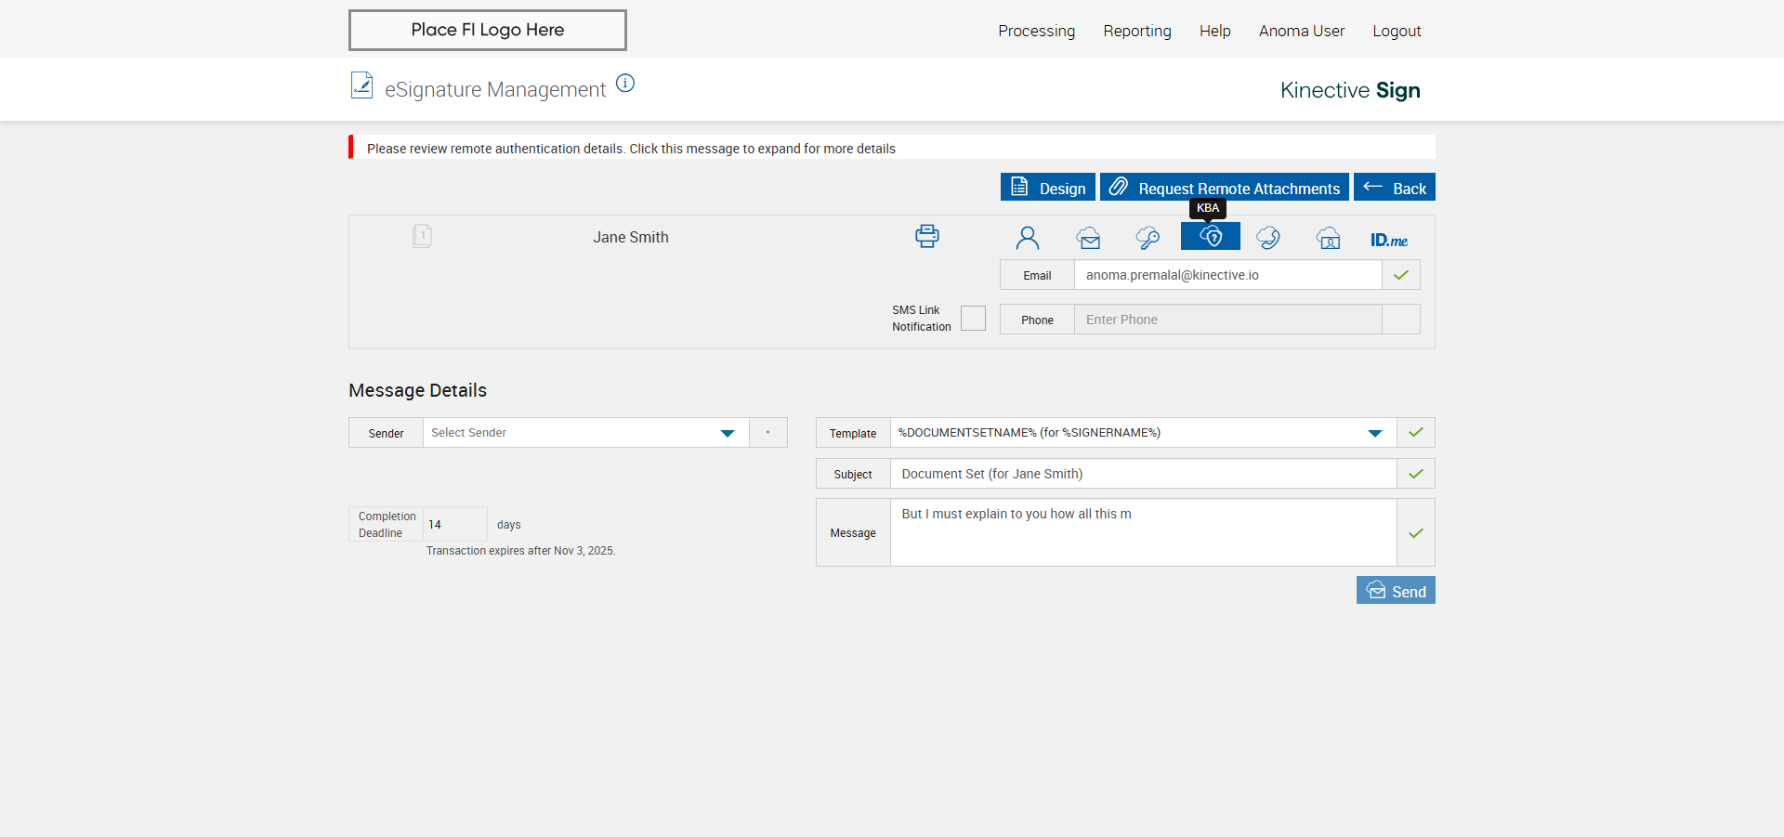Click the Design button

tap(1047, 188)
